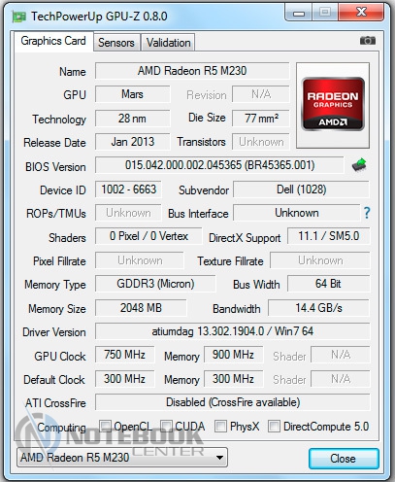
Task: Toggle the DirectCompute 5.0 checkbox
Action: click(274, 426)
